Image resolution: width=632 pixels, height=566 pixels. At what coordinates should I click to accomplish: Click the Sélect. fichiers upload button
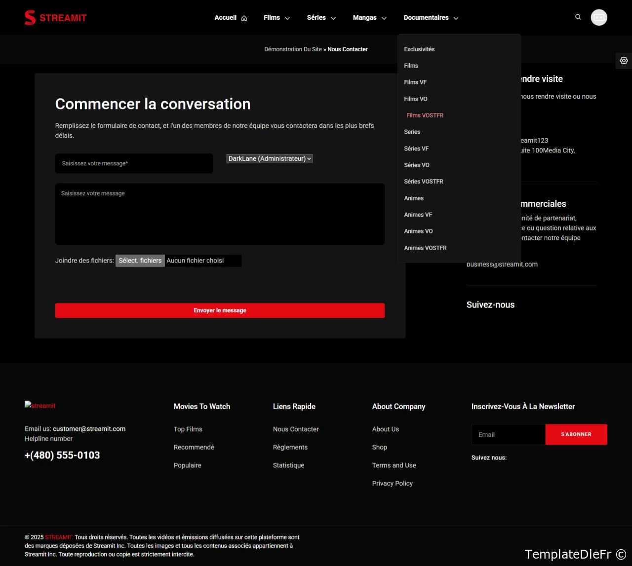pyautogui.click(x=140, y=261)
